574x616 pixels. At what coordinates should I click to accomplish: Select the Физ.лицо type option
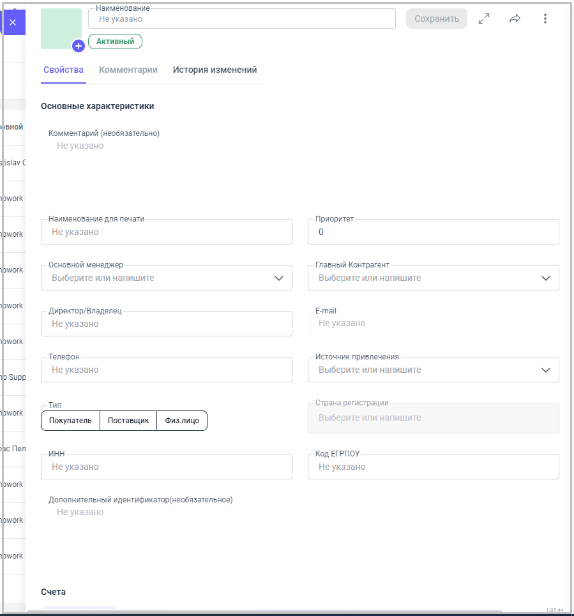point(182,421)
